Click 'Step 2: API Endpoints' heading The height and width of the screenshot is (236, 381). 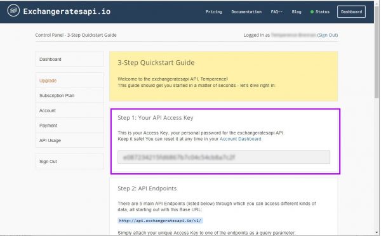(147, 188)
